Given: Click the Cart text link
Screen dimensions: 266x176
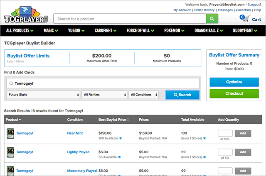Looking at the screenshot, I should (256, 20).
